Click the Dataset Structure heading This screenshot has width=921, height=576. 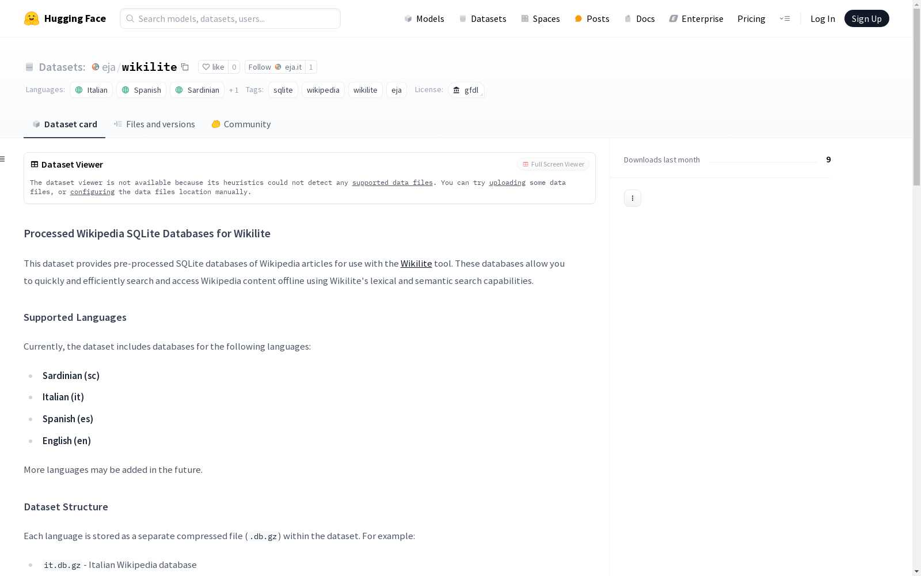point(66,507)
